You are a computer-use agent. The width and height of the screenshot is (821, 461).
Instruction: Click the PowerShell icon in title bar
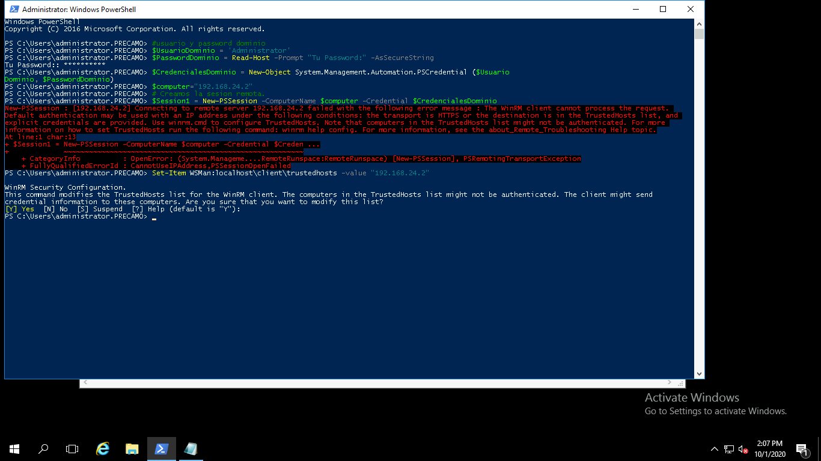click(x=13, y=9)
